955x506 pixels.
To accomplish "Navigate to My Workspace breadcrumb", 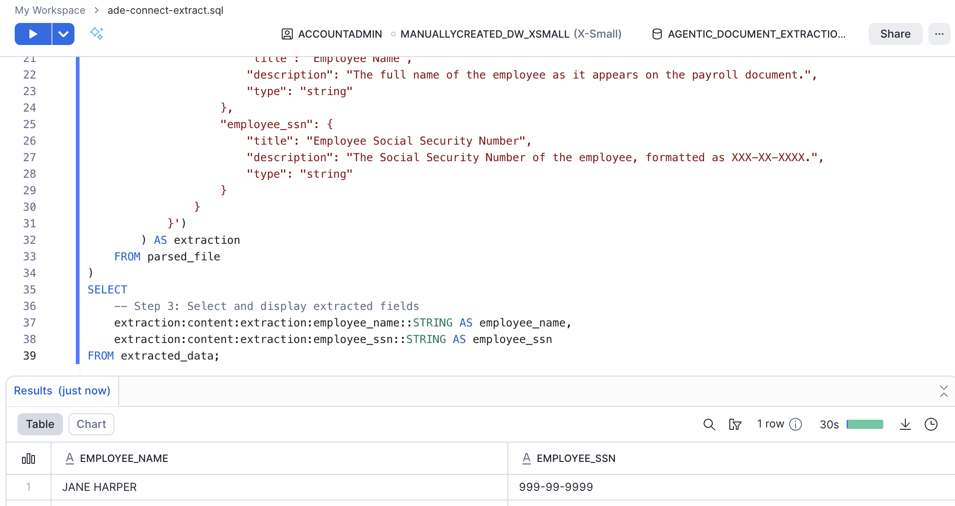I will pyautogui.click(x=50, y=10).
